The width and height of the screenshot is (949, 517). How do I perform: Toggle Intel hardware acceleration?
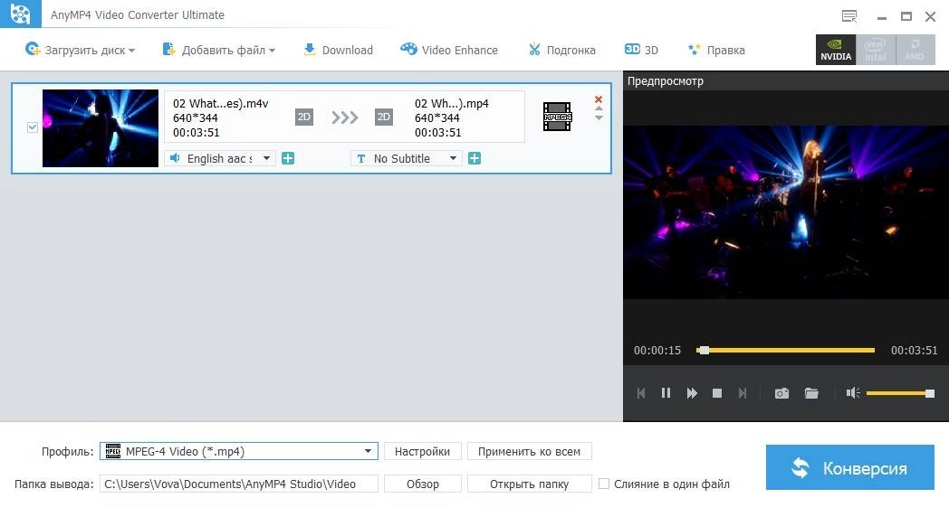coord(875,50)
